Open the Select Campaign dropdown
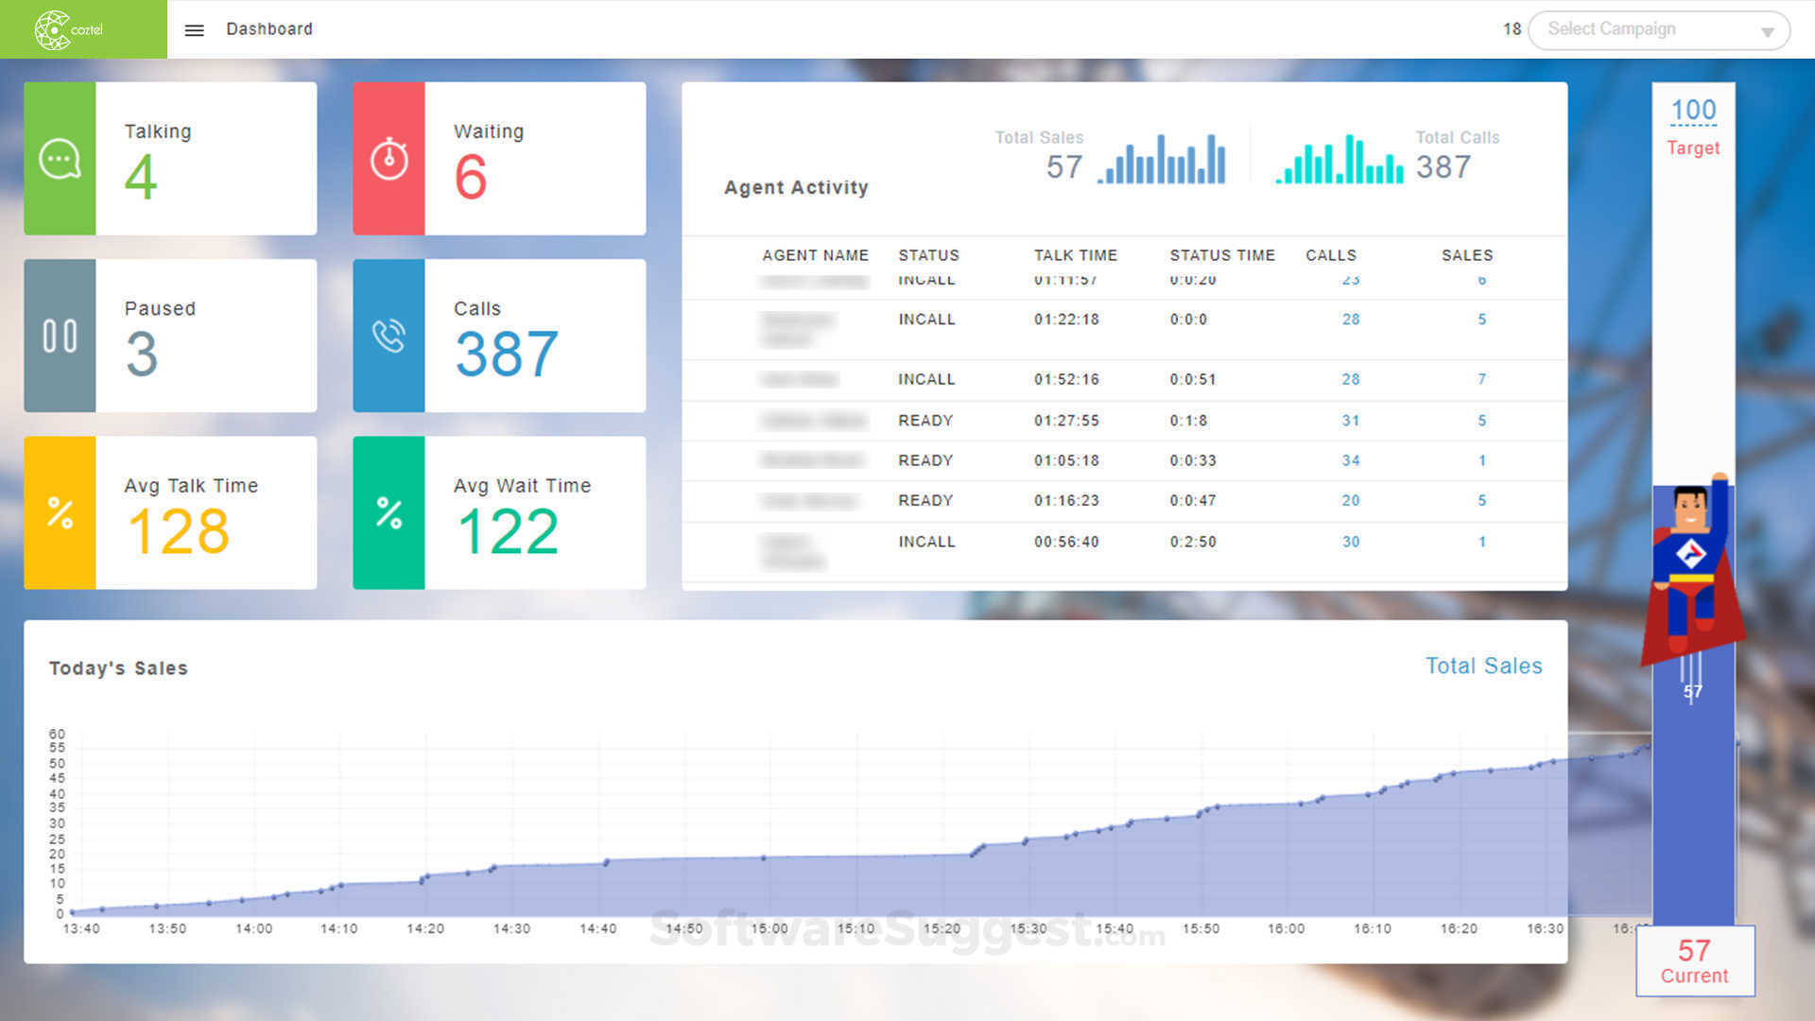The width and height of the screenshot is (1815, 1021). 1645,29
